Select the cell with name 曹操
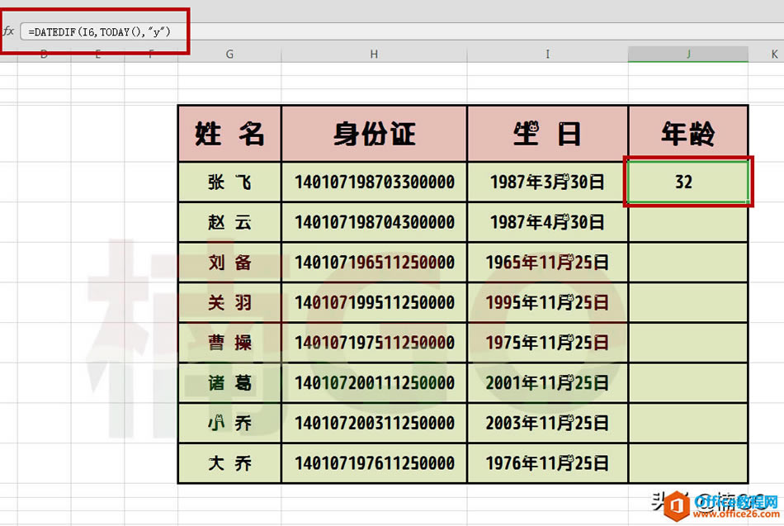784x526 pixels. click(x=230, y=343)
